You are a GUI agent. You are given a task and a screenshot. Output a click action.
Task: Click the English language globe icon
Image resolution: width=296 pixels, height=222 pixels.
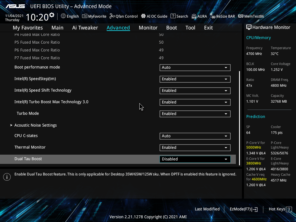coord(63,16)
